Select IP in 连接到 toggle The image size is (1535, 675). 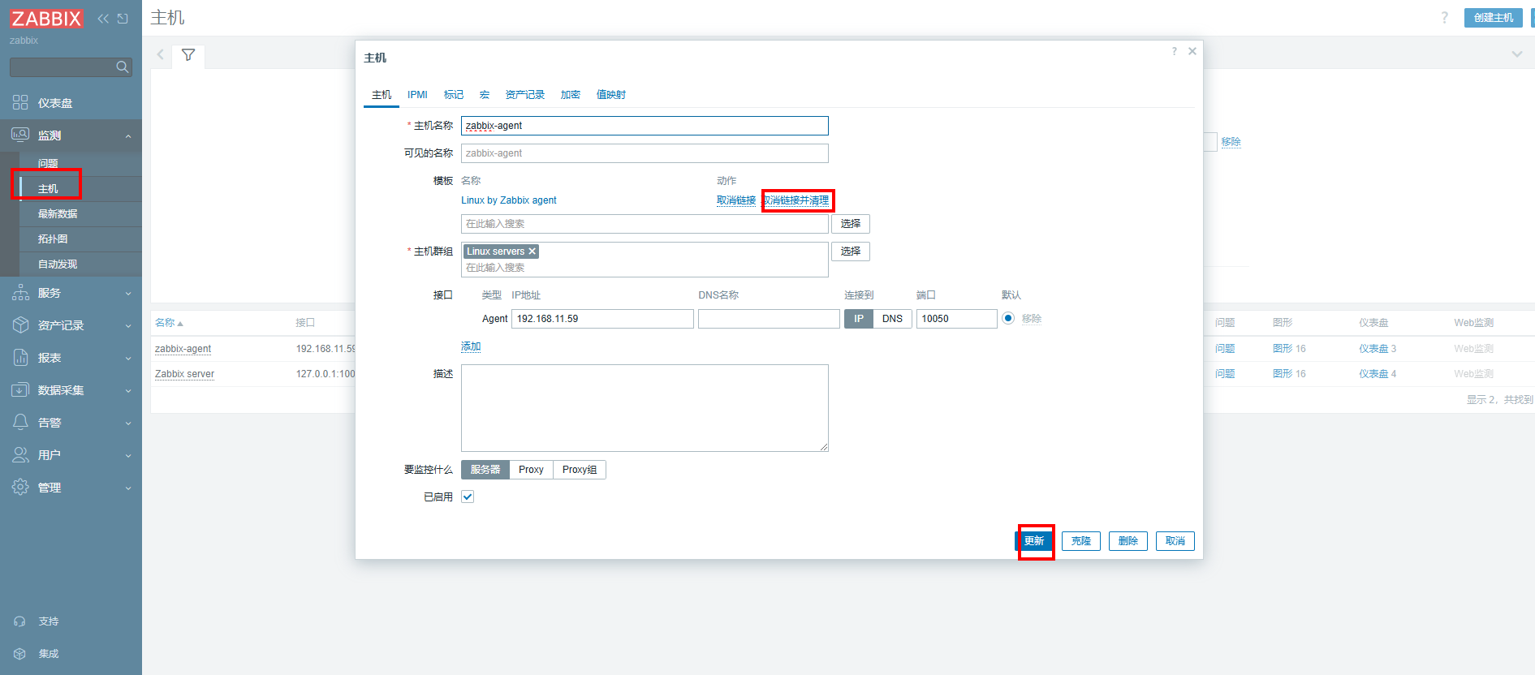pos(859,319)
